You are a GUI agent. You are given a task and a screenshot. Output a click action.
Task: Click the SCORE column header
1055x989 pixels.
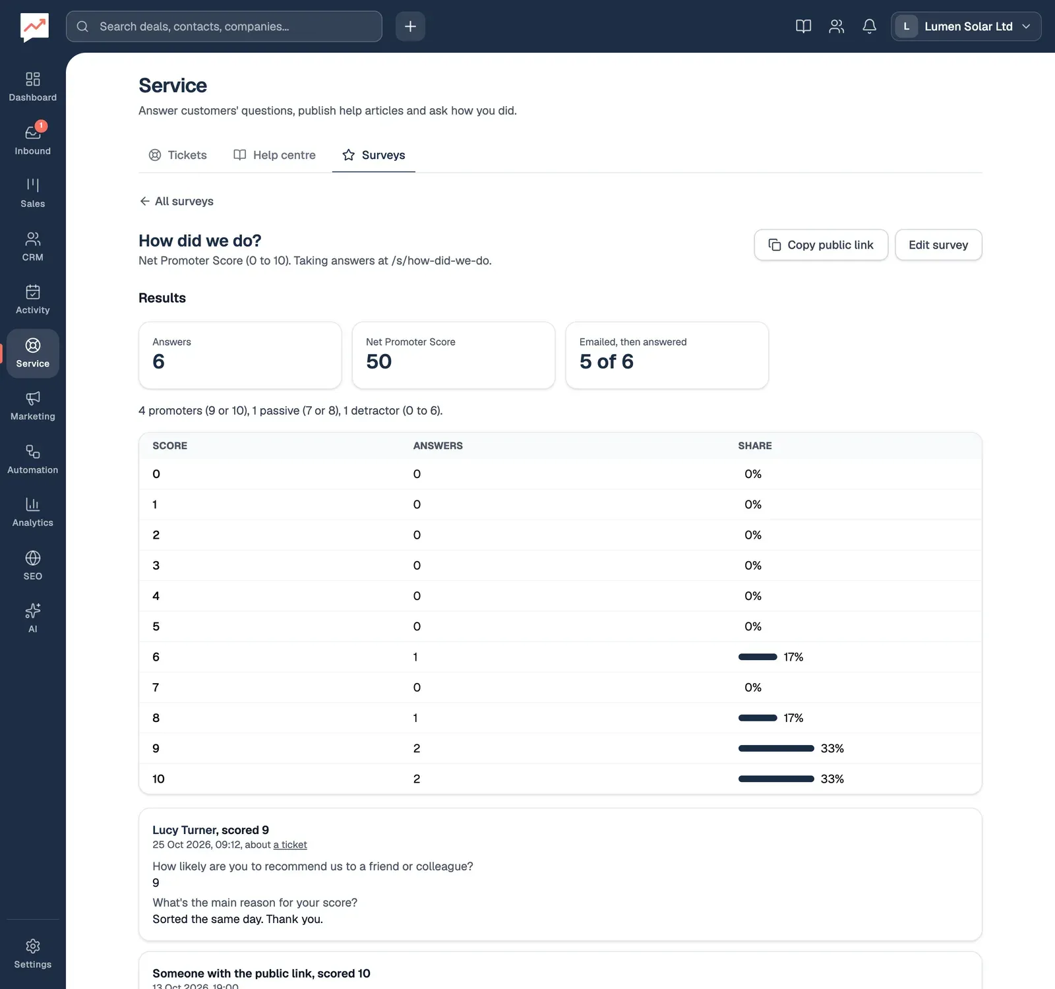170,446
